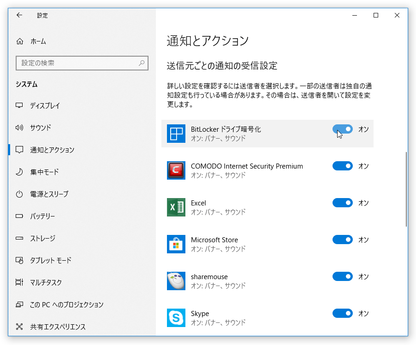
Task: Click the search magnifier icon
Action: pos(142,63)
